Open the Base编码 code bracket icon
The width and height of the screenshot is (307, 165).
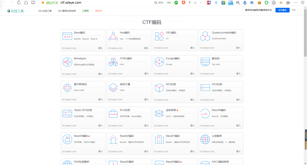(x=67, y=36)
